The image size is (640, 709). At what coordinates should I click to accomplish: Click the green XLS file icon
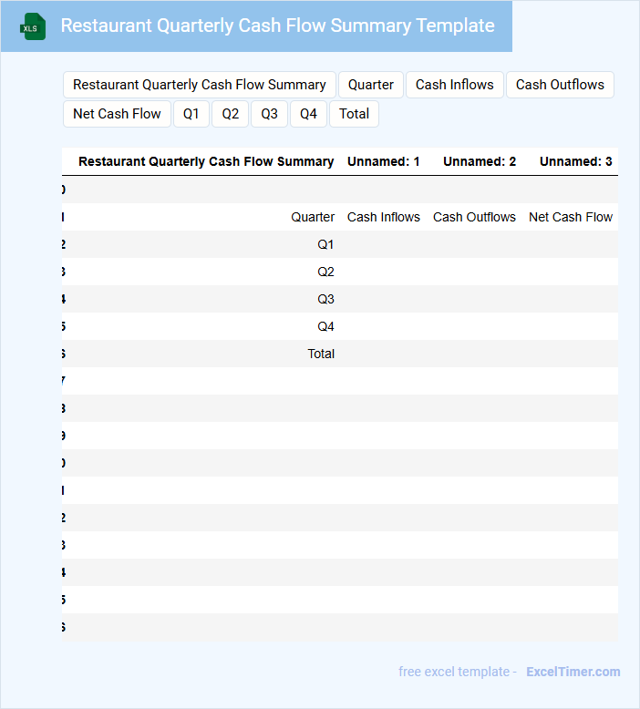click(33, 26)
